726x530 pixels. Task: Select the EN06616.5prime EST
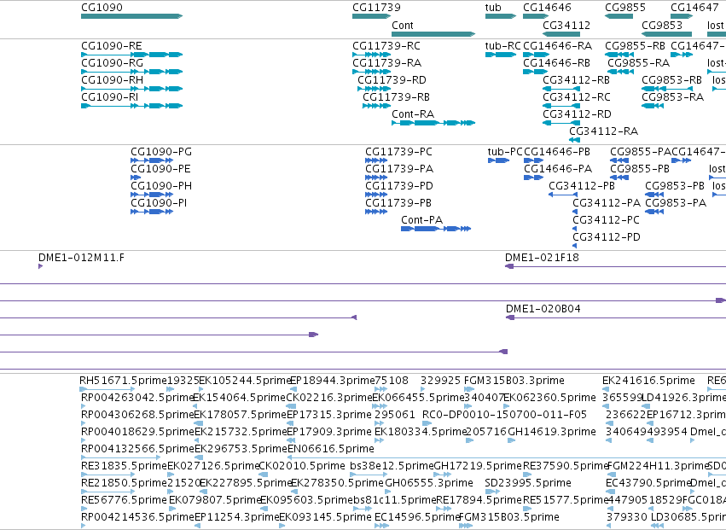(507, 457)
